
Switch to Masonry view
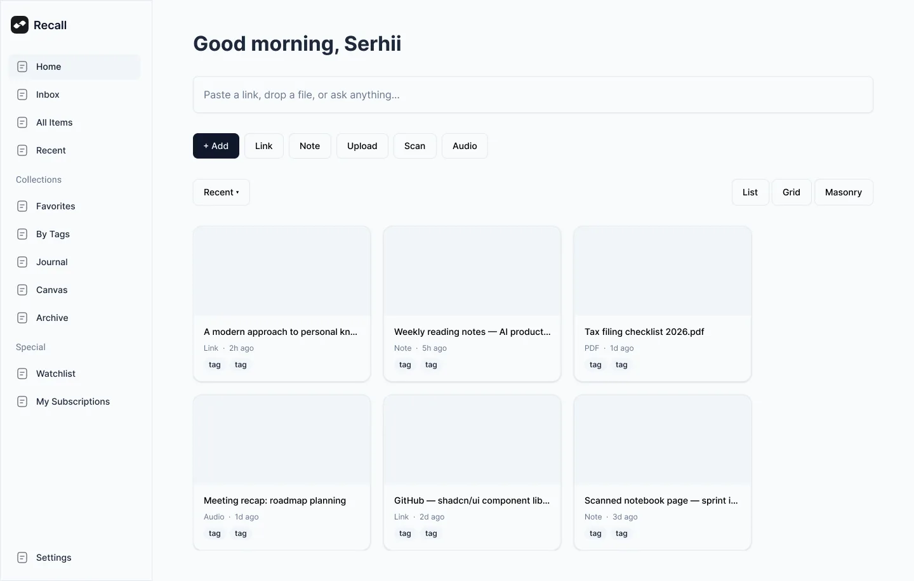(844, 192)
